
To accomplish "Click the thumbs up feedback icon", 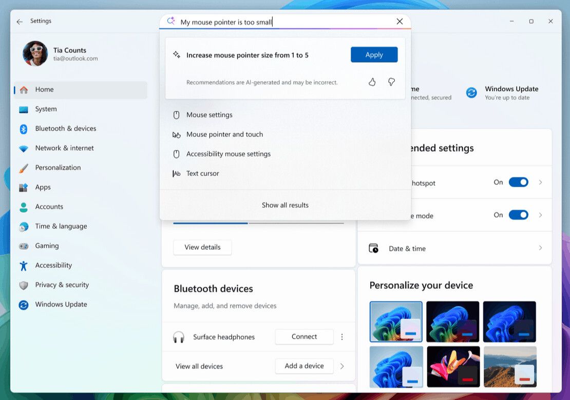I will tap(372, 82).
